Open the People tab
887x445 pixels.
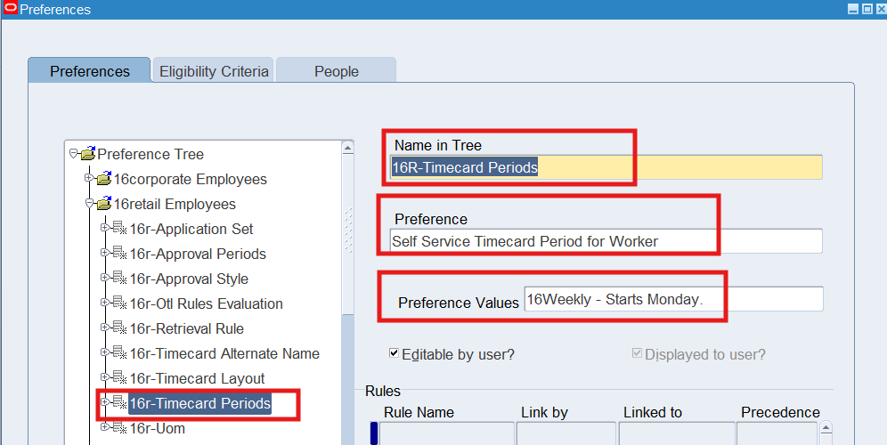(336, 71)
